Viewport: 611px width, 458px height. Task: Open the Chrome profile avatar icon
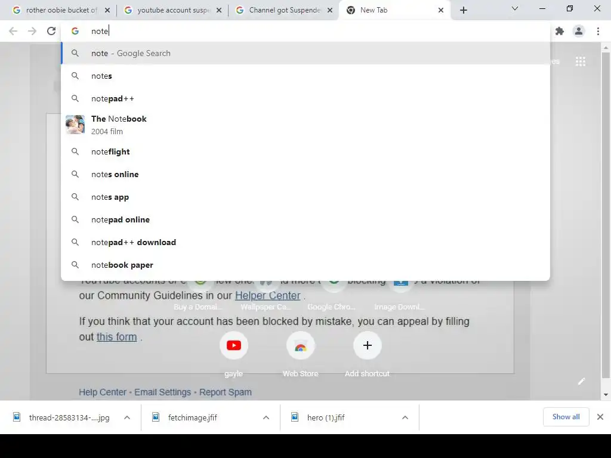point(579,31)
